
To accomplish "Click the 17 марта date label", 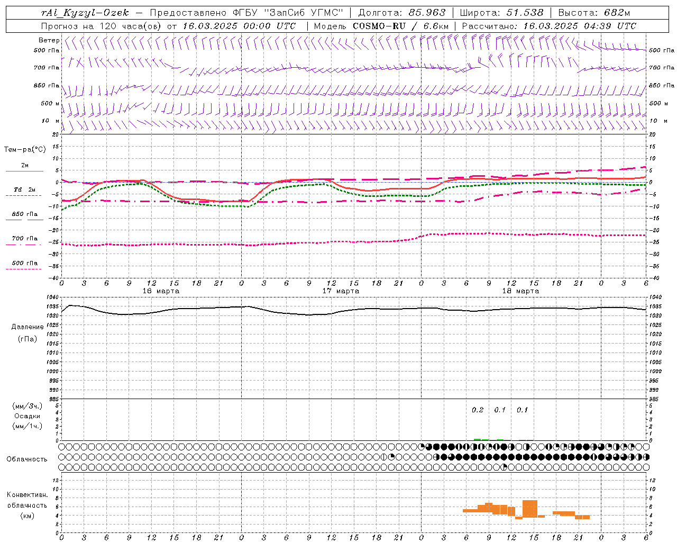I will point(341,291).
